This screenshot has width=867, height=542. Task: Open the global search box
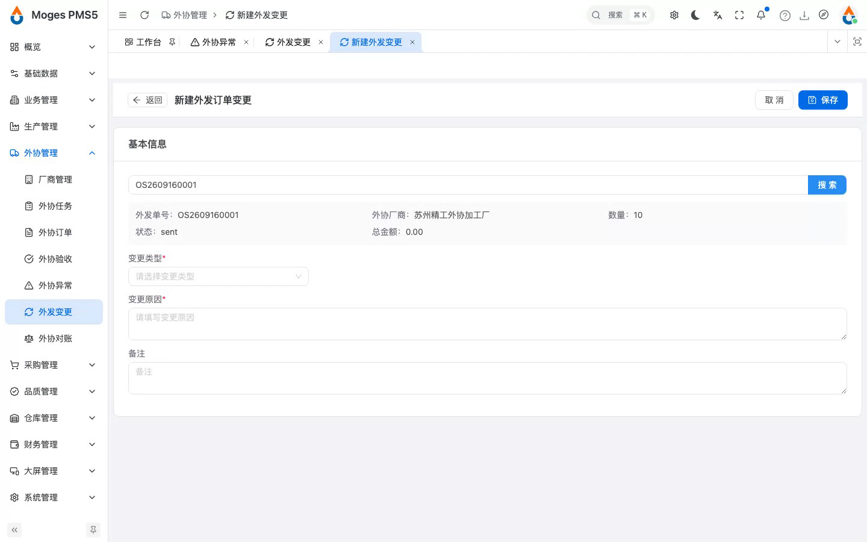[x=621, y=15]
